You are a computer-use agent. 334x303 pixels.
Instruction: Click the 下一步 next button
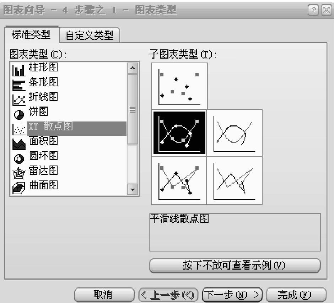coord(232,295)
